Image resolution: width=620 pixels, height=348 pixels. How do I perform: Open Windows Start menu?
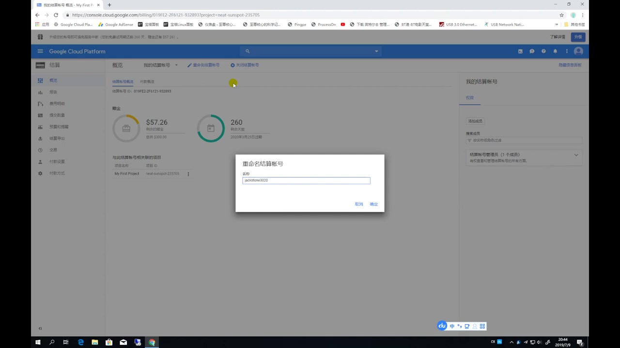tap(38, 342)
